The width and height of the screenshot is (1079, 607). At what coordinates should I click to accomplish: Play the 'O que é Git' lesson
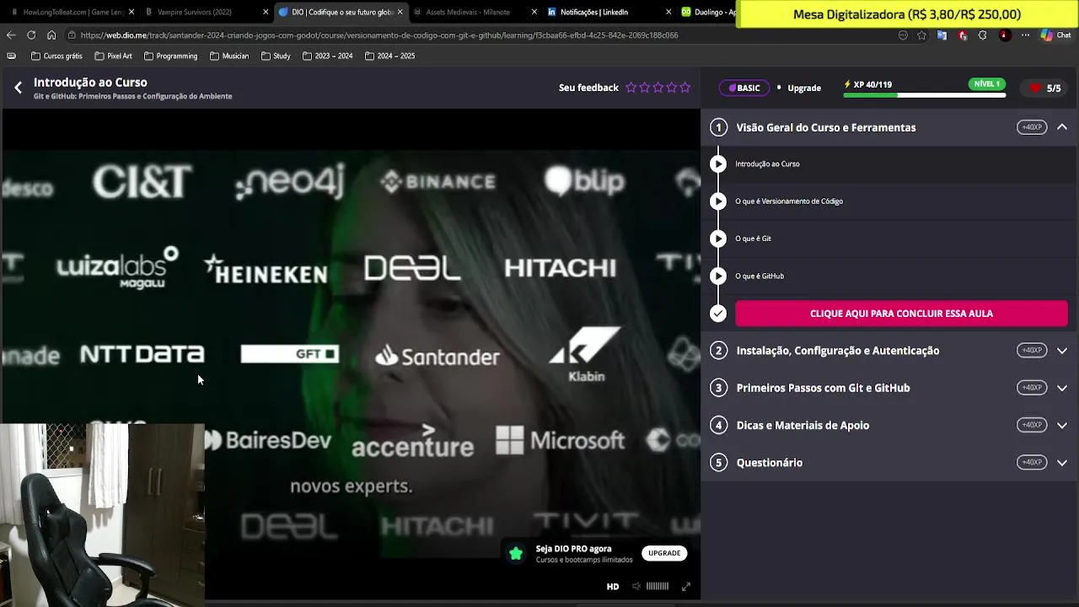pos(718,239)
